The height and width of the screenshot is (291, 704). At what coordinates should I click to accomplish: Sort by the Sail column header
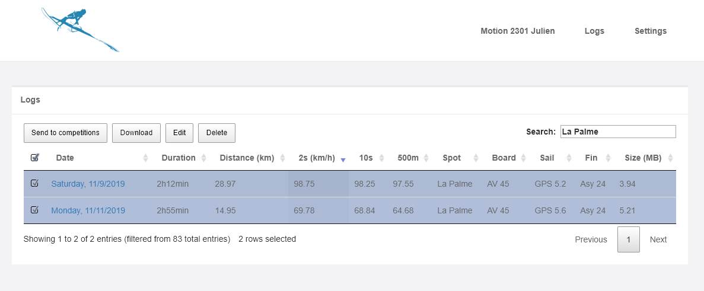tap(547, 158)
